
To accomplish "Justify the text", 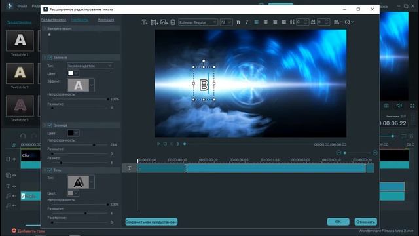I will tap(283, 22).
